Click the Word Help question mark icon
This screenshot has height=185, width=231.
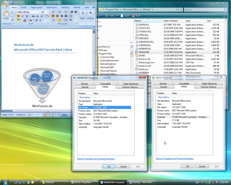[94, 7]
